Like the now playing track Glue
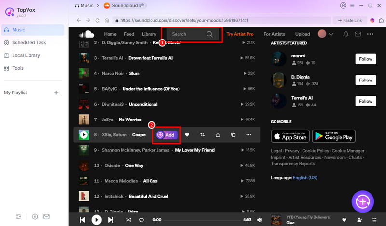The height and width of the screenshot is (226, 386). tap(344, 220)
